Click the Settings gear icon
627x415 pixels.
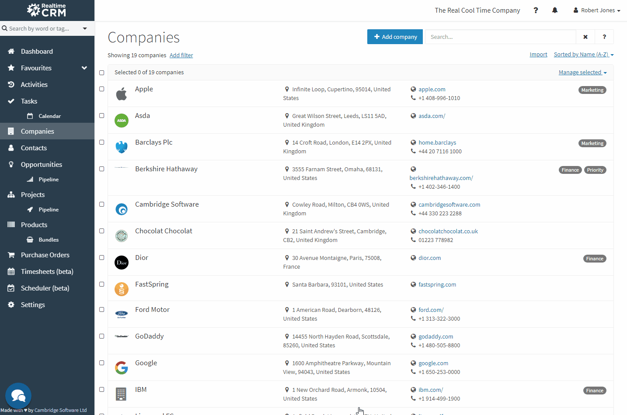tap(11, 305)
